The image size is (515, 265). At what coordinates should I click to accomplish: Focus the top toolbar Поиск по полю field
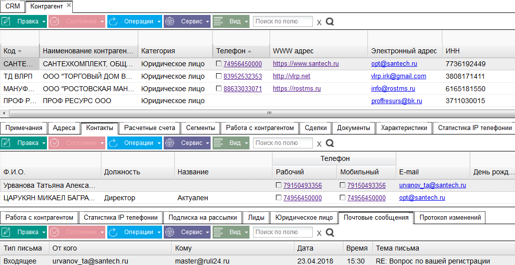283,21
